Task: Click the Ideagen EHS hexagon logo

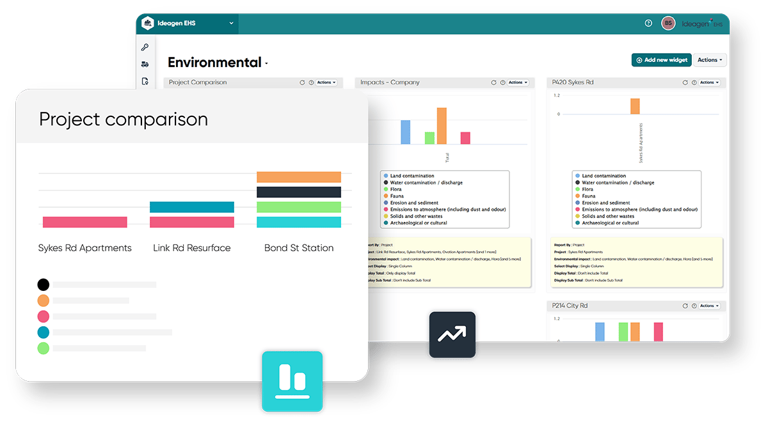Action: [148, 23]
